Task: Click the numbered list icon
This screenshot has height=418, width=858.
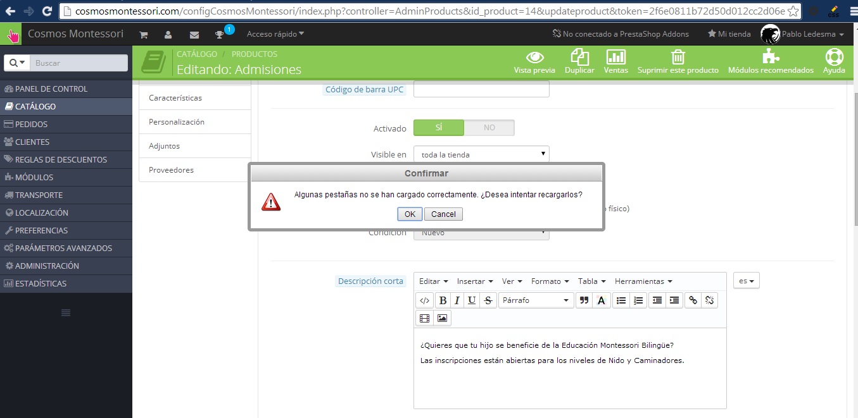Action: 638,300
